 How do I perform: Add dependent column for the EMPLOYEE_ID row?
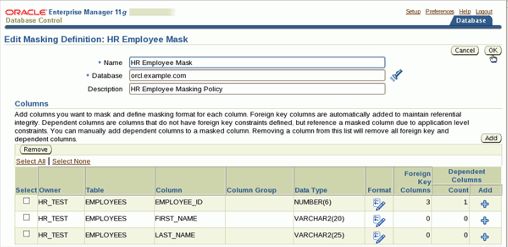click(x=485, y=204)
